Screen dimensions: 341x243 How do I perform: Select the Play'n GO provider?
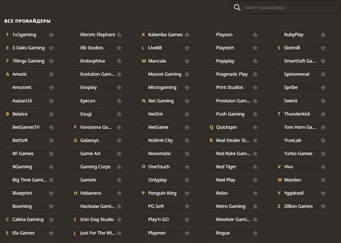[x=158, y=220]
